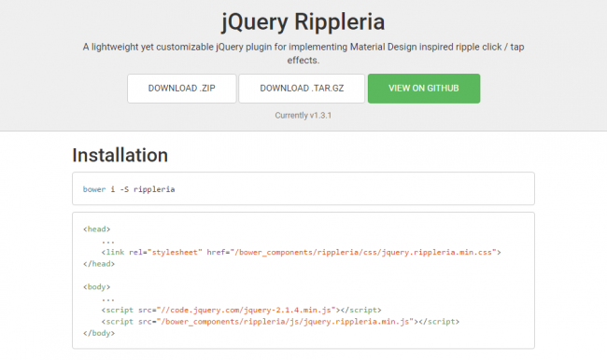Click the 'bower i -S rippleria' command line
This screenshot has height=360, width=607.
(x=129, y=189)
